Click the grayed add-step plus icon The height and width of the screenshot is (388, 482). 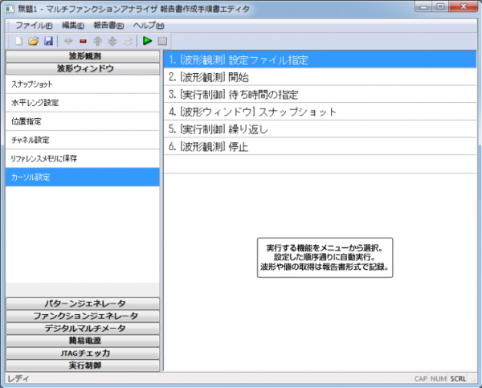pyautogui.click(x=68, y=41)
